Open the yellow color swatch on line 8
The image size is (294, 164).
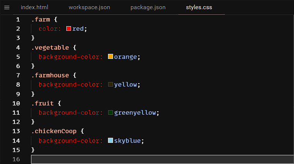(x=110, y=84)
